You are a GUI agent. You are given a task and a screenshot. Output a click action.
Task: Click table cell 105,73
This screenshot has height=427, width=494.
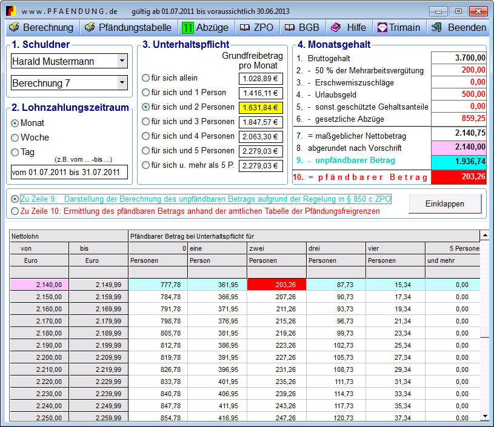click(336, 357)
